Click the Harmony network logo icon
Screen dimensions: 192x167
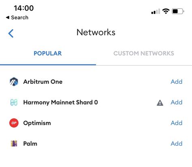pyautogui.click(x=14, y=102)
